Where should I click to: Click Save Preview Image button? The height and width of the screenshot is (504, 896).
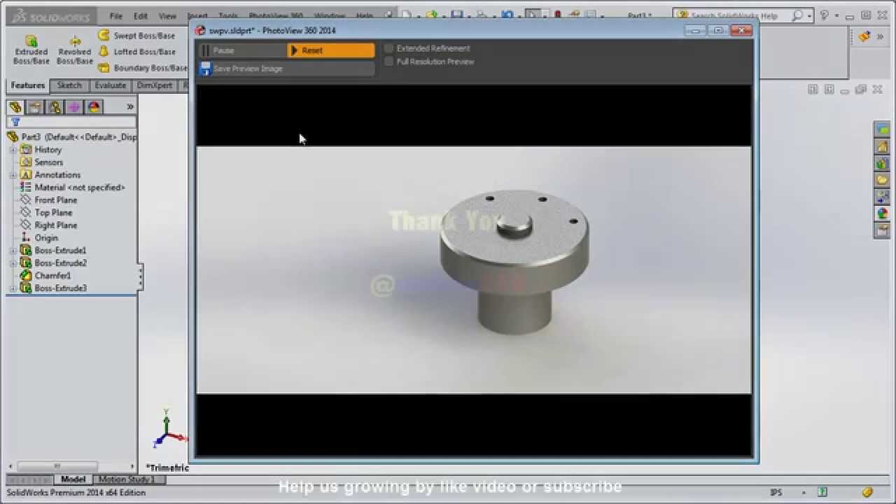[286, 69]
